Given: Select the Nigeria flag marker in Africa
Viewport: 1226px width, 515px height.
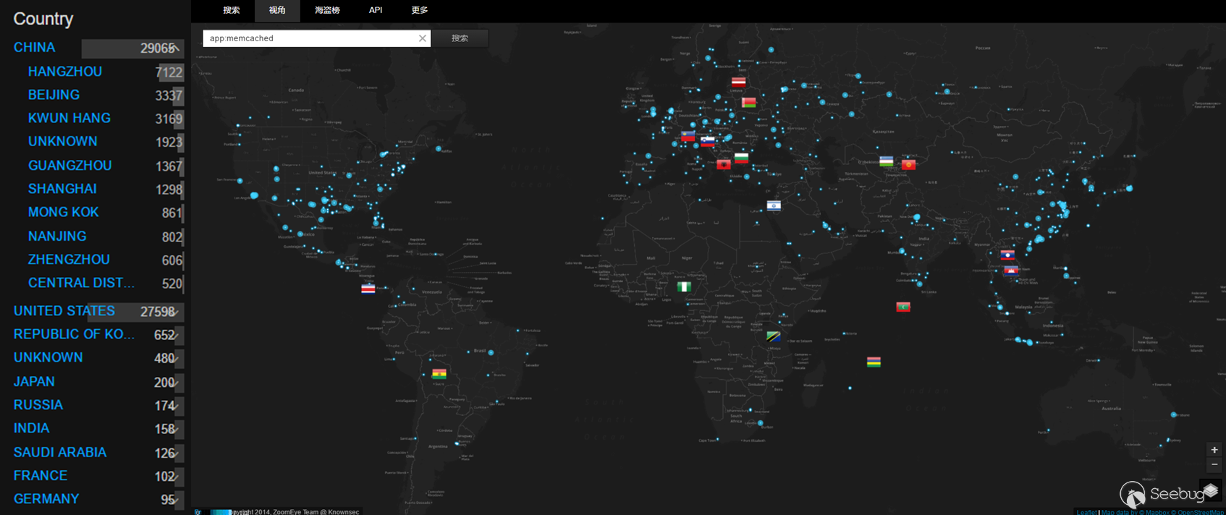Looking at the screenshot, I should 683,286.
